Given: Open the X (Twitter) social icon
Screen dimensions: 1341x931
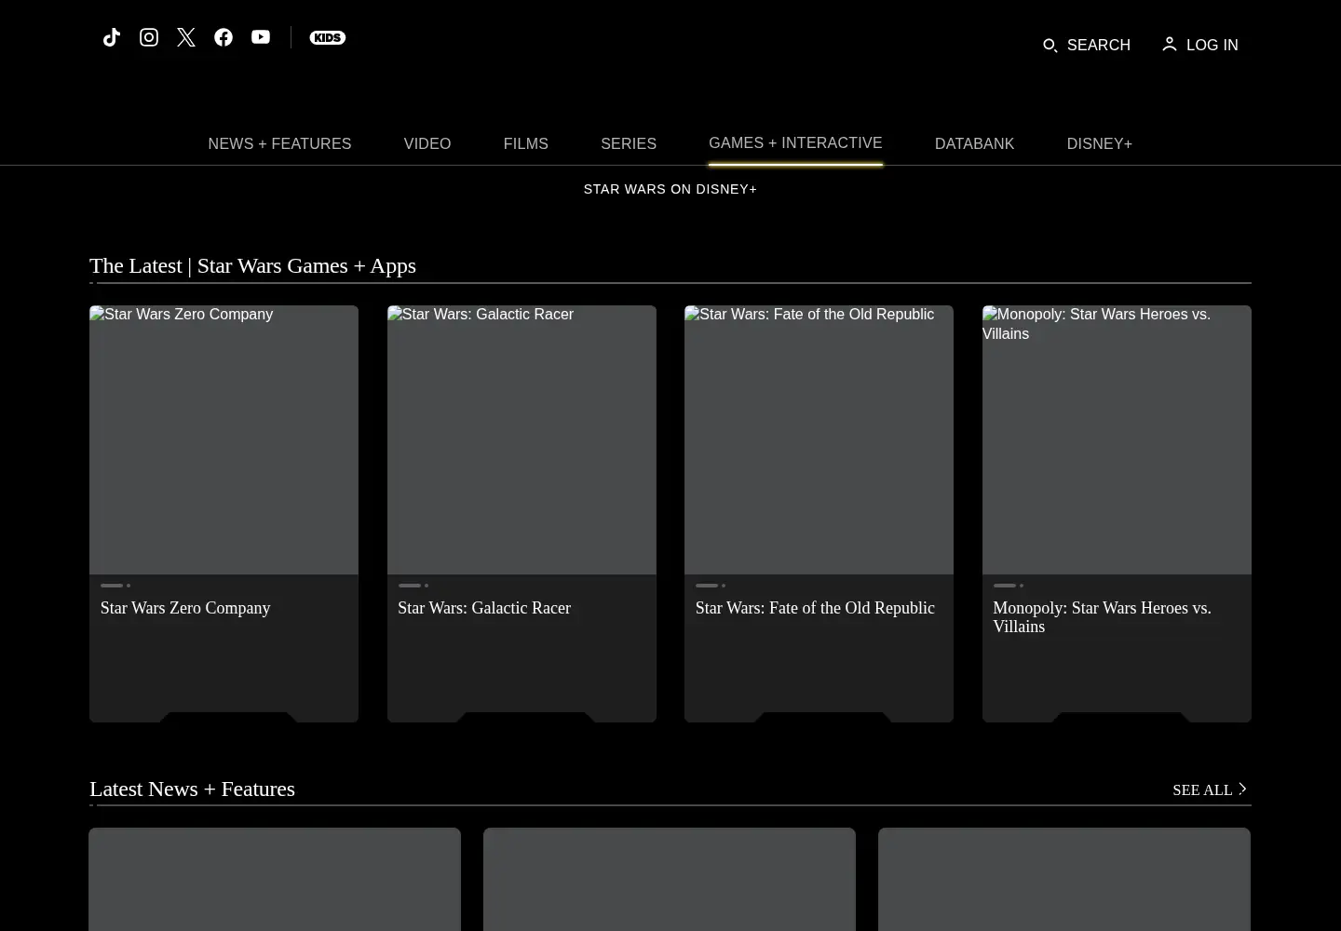Looking at the screenshot, I should [186, 37].
